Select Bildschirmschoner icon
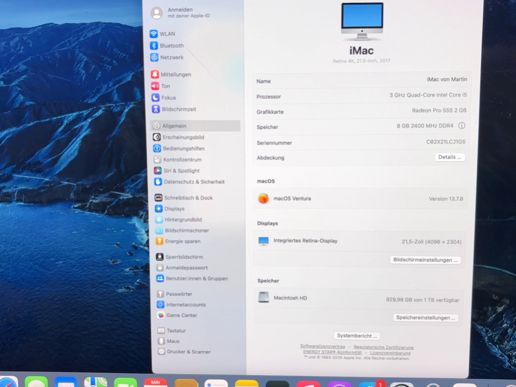The image size is (516, 387). coord(159,230)
